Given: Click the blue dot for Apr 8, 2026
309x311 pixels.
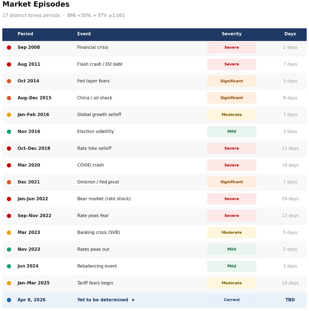Looking at the screenshot, I should pyautogui.click(x=9, y=300).
